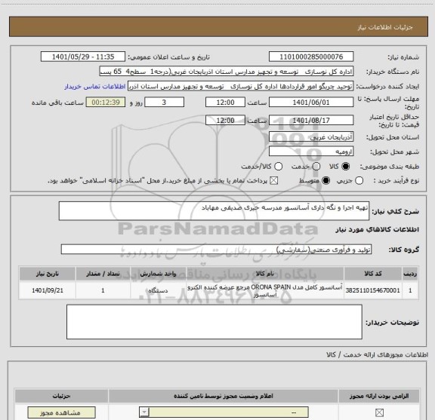This screenshot has height=420, width=435.
Task: Toggle the Islamic treasury payment checkbox
Action: [x=274, y=181]
